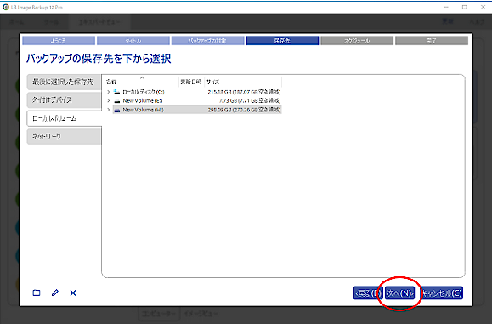Viewport: 492px width, 324px height.
Task: Click the 保存先 wizard step
Action: [282, 41]
